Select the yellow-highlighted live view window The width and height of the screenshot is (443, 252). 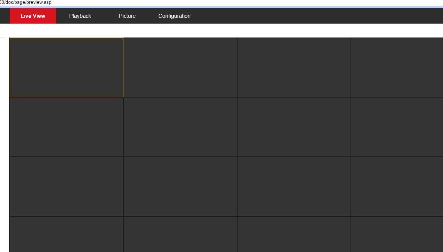pyautogui.click(x=67, y=67)
